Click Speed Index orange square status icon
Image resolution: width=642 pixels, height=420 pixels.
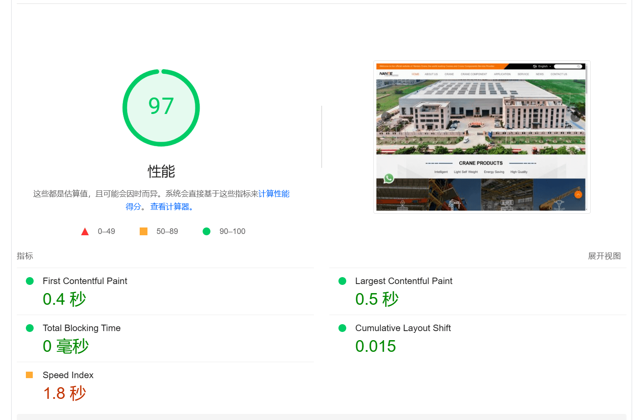click(x=29, y=375)
